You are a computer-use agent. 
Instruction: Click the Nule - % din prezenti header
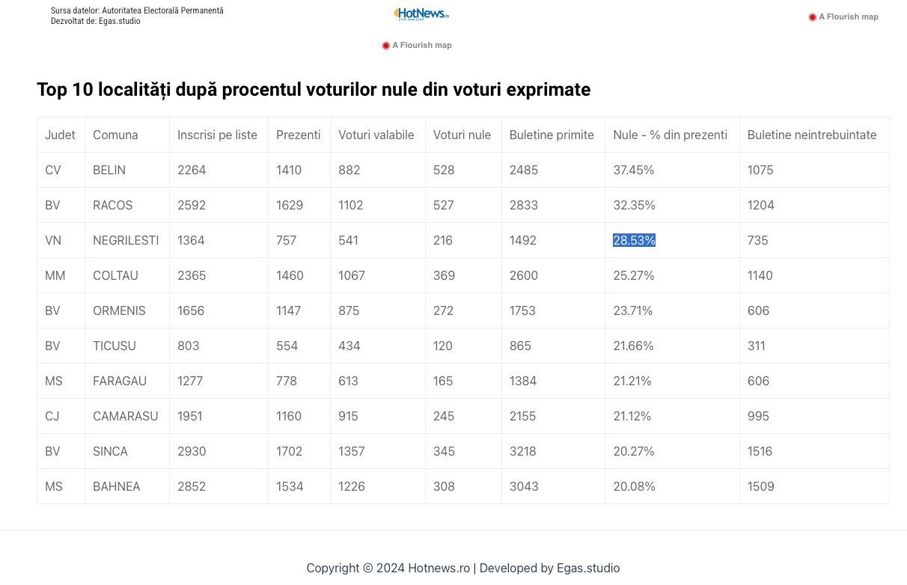tap(670, 135)
